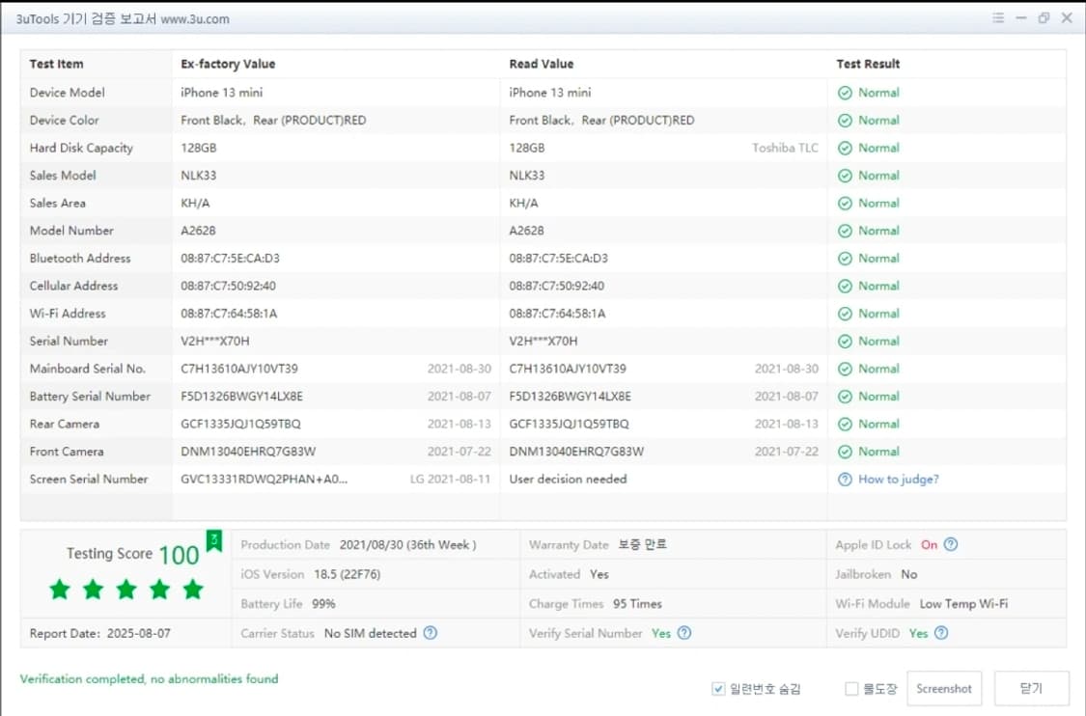Click the green badge next to Testing Score
Image resolution: width=1086 pixels, height=716 pixels.
point(213,541)
